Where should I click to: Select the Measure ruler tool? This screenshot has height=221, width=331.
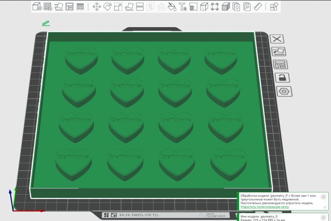(x=258, y=6)
